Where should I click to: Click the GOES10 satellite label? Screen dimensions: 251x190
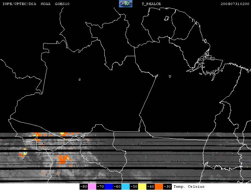tap(62, 4)
